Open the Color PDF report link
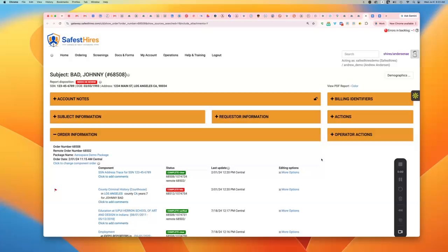448x252 pixels. tap(355, 86)
